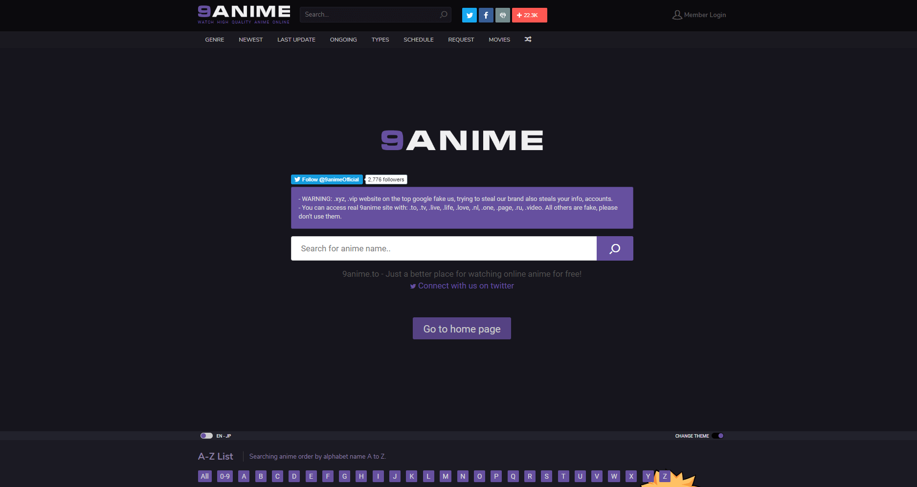This screenshot has height=487, width=917.
Task: Click the Facebook share icon
Action: [486, 15]
